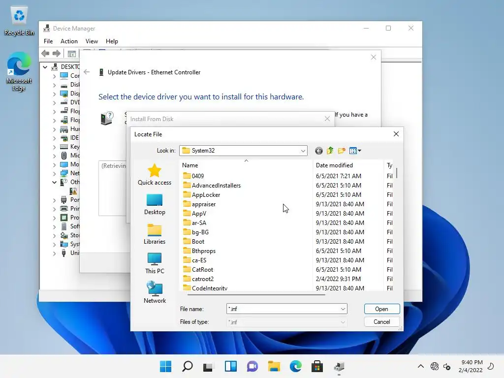
Task: Open File Explorer from taskbar
Action: [x=274, y=366]
